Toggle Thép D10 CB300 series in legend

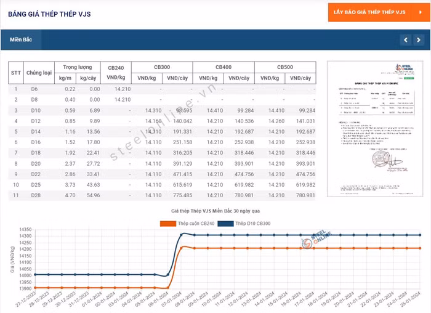pyautogui.click(x=254, y=223)
